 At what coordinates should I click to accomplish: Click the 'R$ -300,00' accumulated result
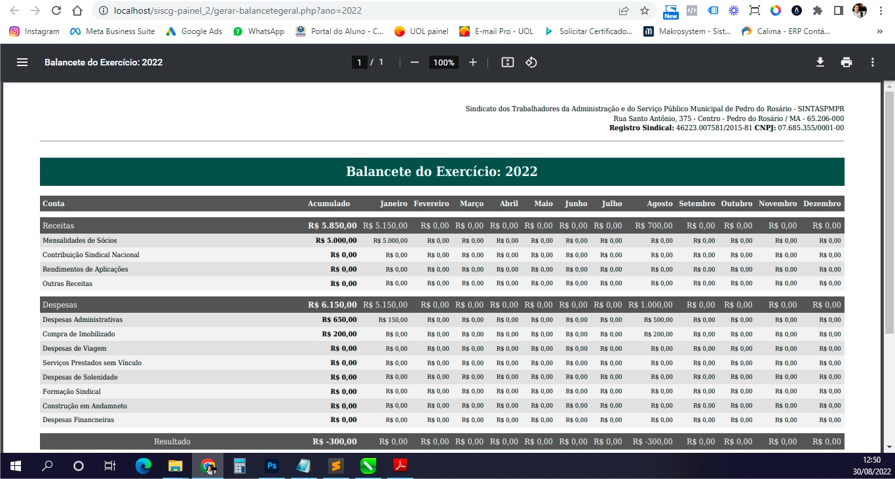pos(335,442)
